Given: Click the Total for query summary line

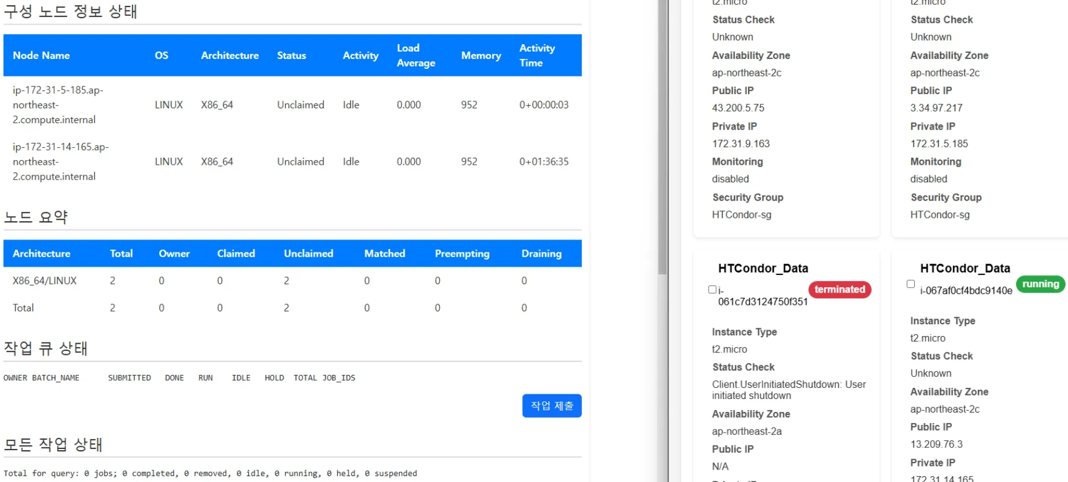Looking at the screenshot, I should pyautogui.click(x=210, y=473).
